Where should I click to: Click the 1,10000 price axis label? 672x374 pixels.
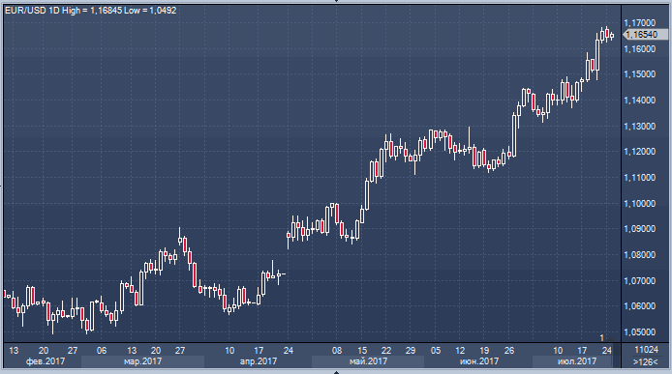(640, 204)
